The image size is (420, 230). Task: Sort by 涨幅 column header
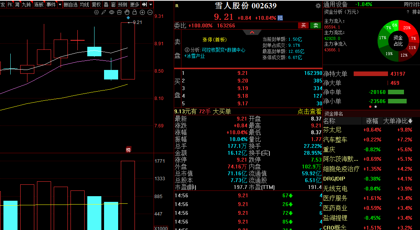pos(372,121)
